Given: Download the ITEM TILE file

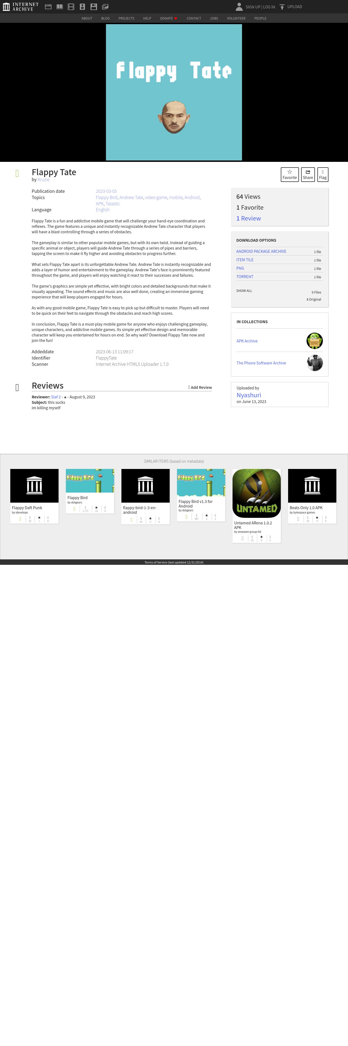Looking at the screenshot, I should (245, 260).
